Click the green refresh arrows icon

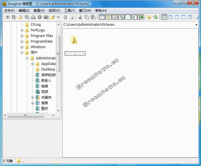156,17
